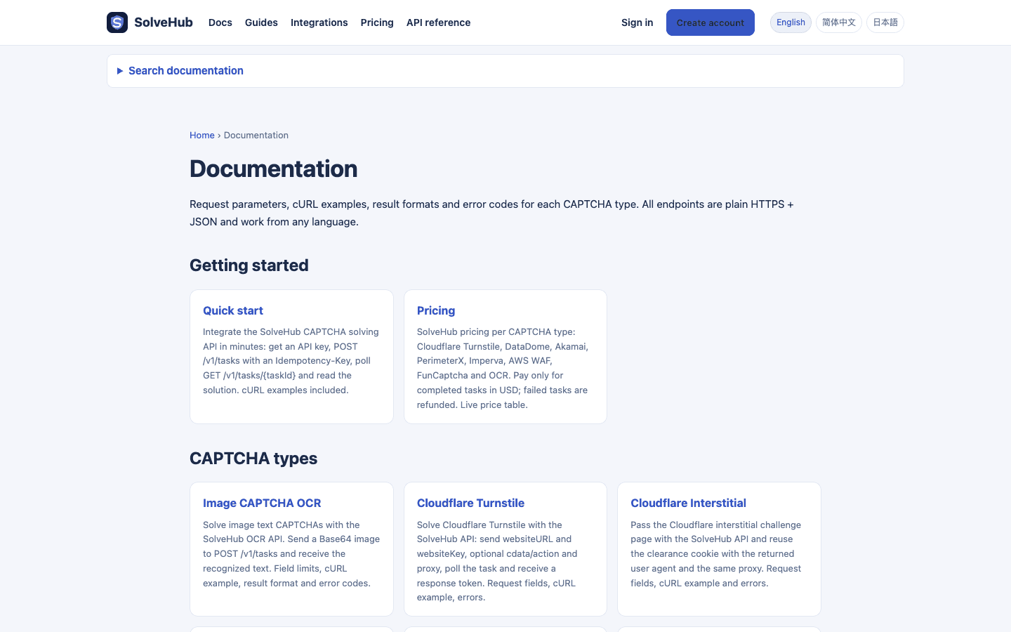Switch language to 简体中文

(839, 22)
